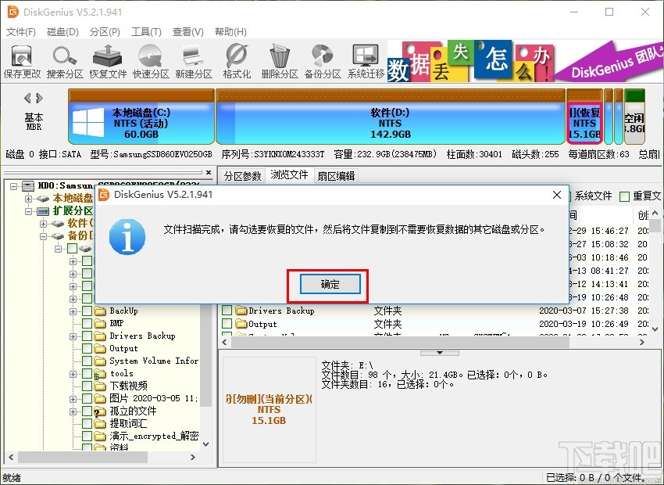Switch to the 分区参数 tab
Viewport: 664px width, 485px height.
[242, 175]
